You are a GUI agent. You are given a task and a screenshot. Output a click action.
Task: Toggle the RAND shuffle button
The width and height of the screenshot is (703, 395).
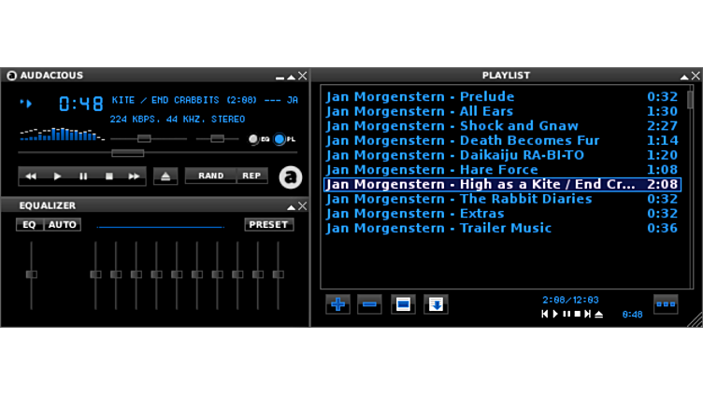click(210, 176)
